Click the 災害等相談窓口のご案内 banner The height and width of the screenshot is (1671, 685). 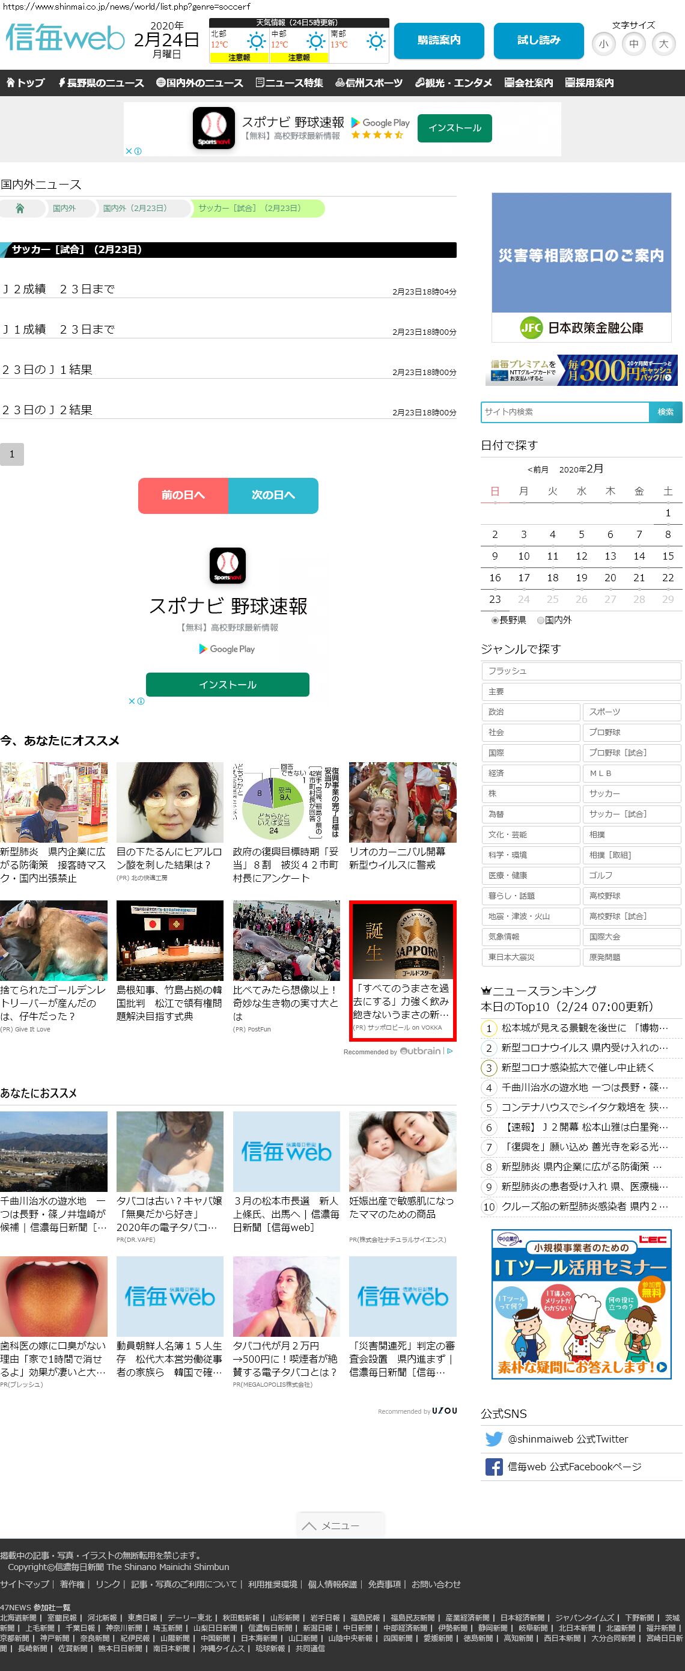coord(581,267)
